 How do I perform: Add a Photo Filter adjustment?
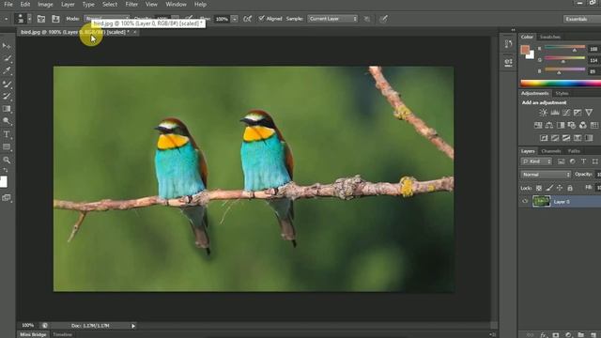pyautogui.click(x=572, y=125)
